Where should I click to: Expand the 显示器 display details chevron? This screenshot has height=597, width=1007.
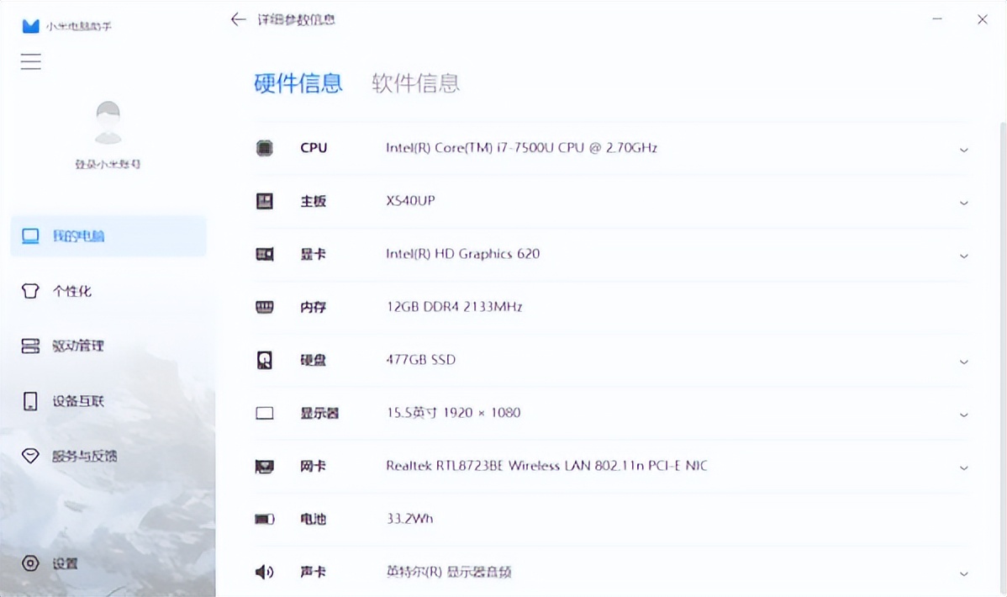tap(963, 415)
